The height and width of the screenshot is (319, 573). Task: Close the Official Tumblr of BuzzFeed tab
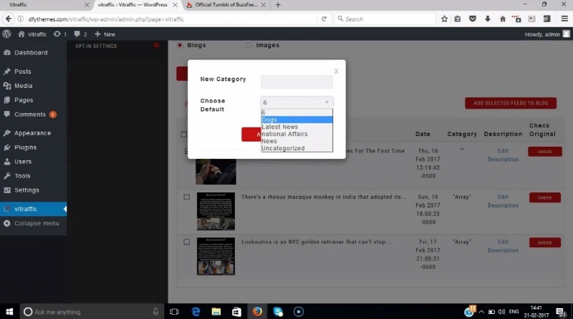263,5
